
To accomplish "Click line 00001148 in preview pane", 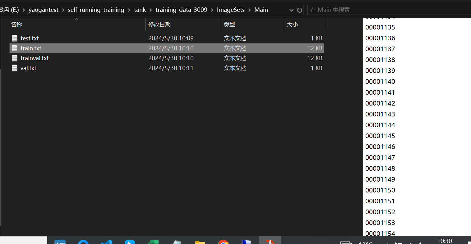I will coord(380,169).
